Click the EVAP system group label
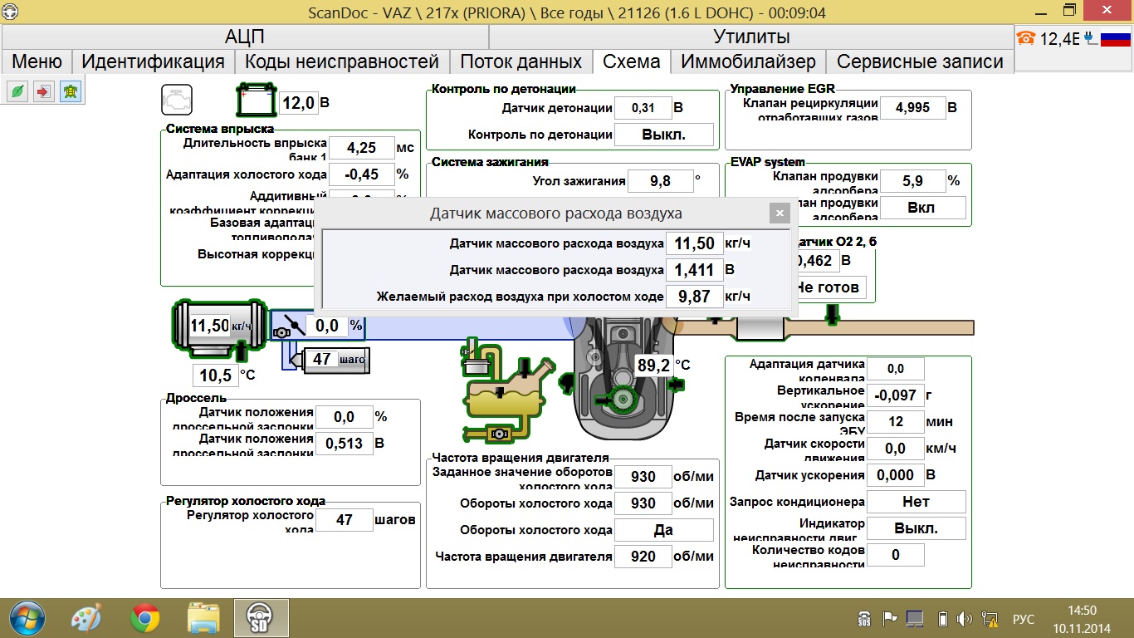1134x638 pixels. pyautogui.click(x=767, y=162)
